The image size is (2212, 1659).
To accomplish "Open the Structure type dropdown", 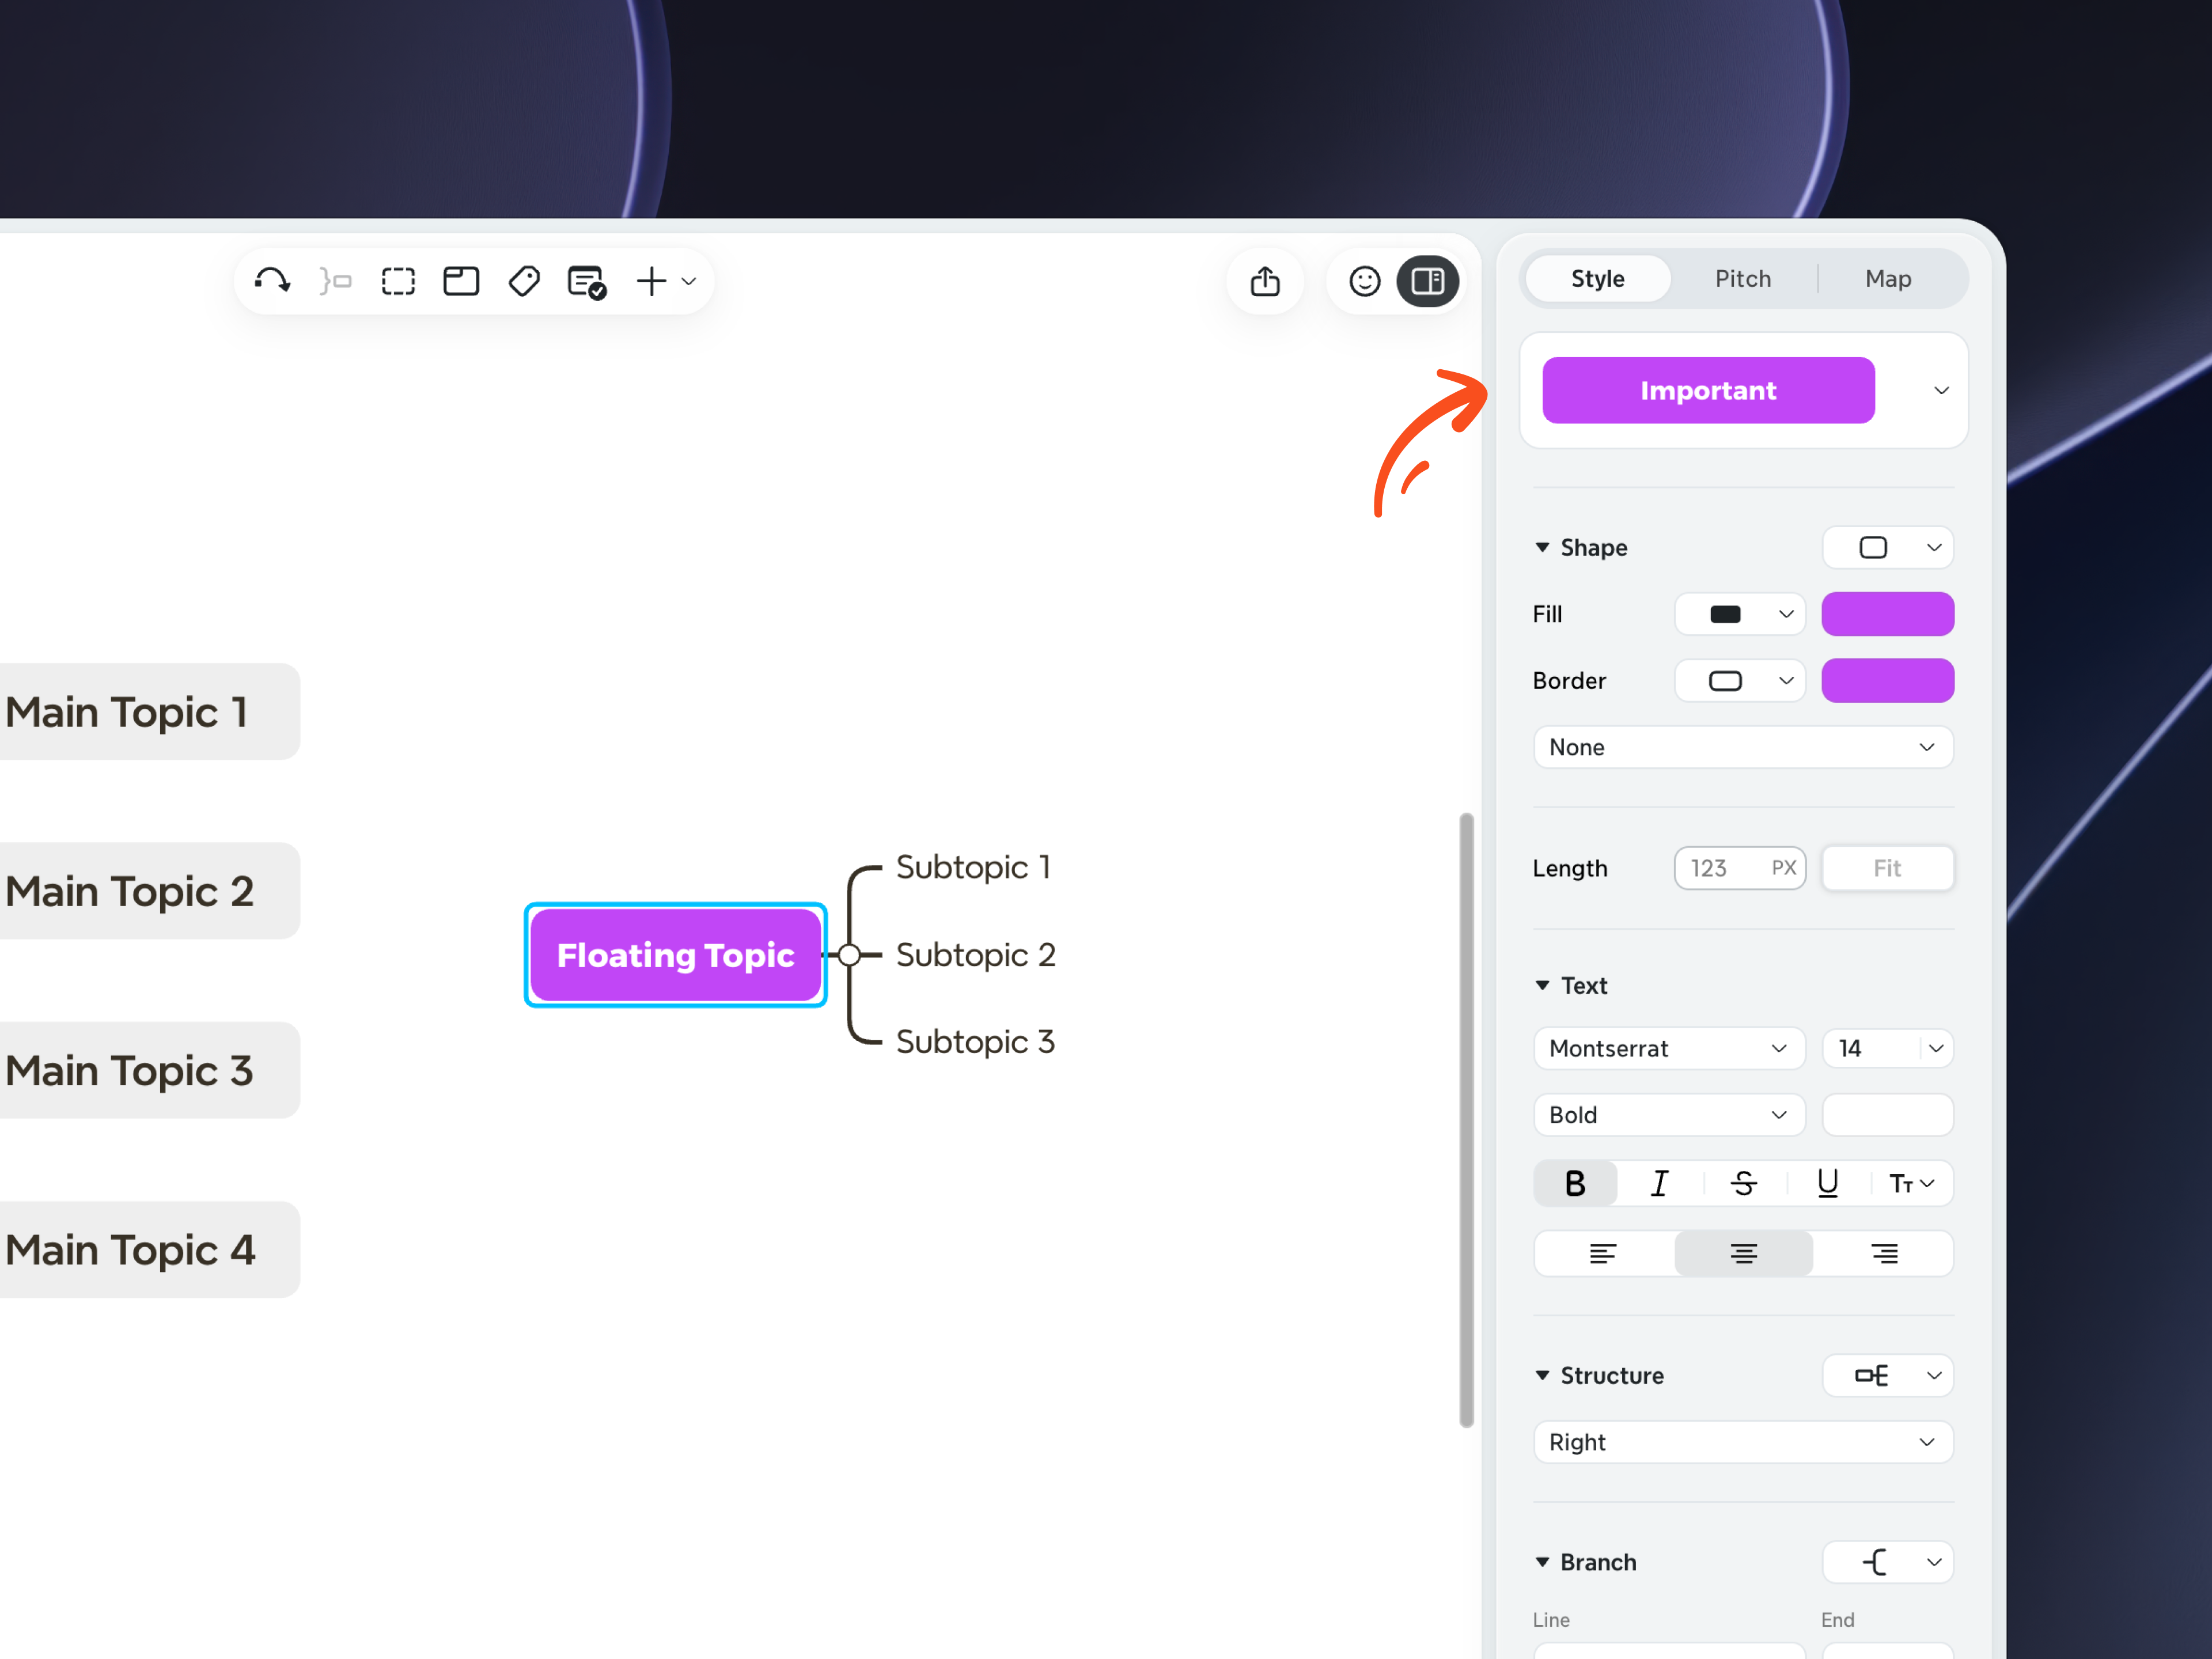I will click(x=1888, y=1375).
